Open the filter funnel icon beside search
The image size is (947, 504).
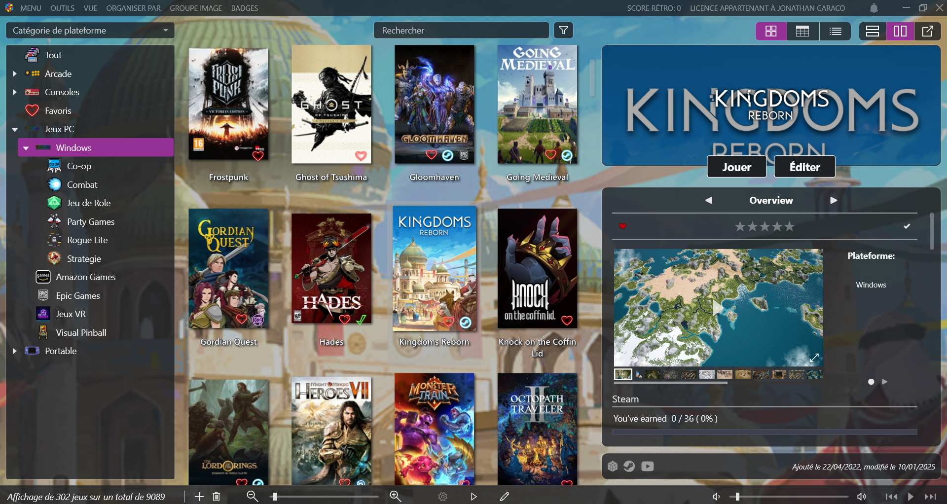563,31
